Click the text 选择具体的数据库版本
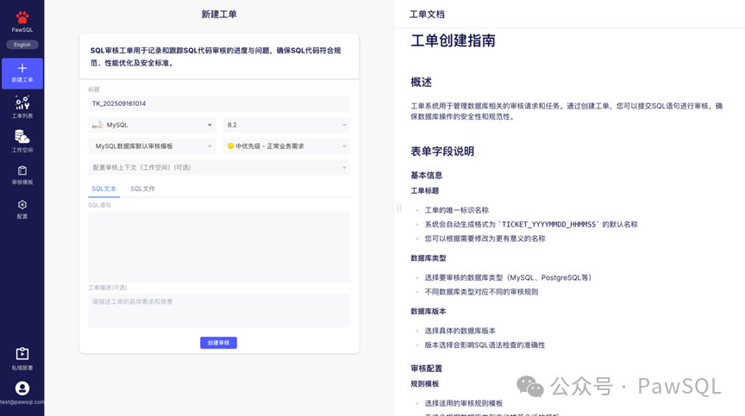This screenshot has height=416, width=745. [x=460, y=331]
